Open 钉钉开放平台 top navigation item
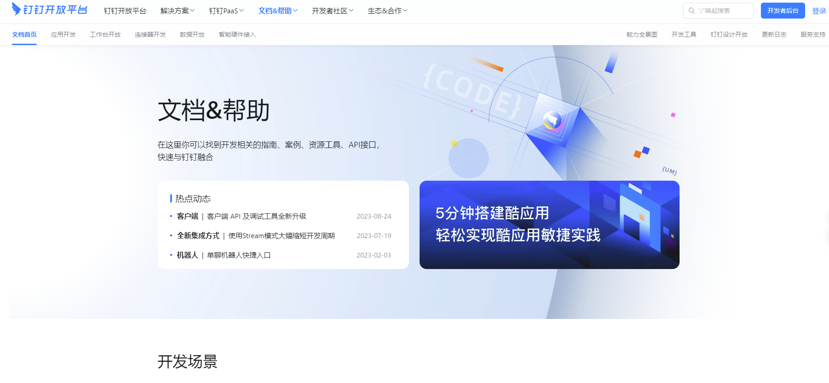This screenshot has height=383, width=829. [x=125, y=11]
